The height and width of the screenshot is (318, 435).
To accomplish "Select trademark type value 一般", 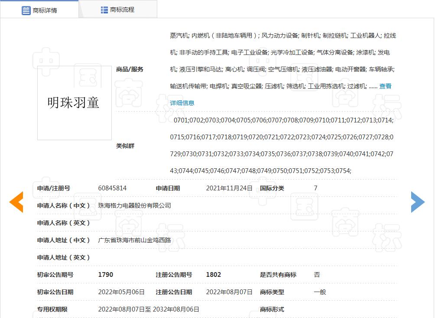I will [320, 292].
